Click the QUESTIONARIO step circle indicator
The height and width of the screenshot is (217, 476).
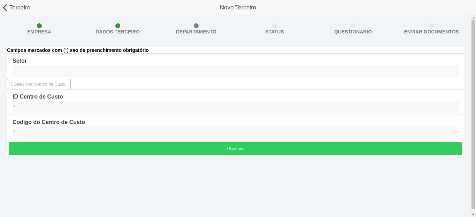click(x=353, y=26)
